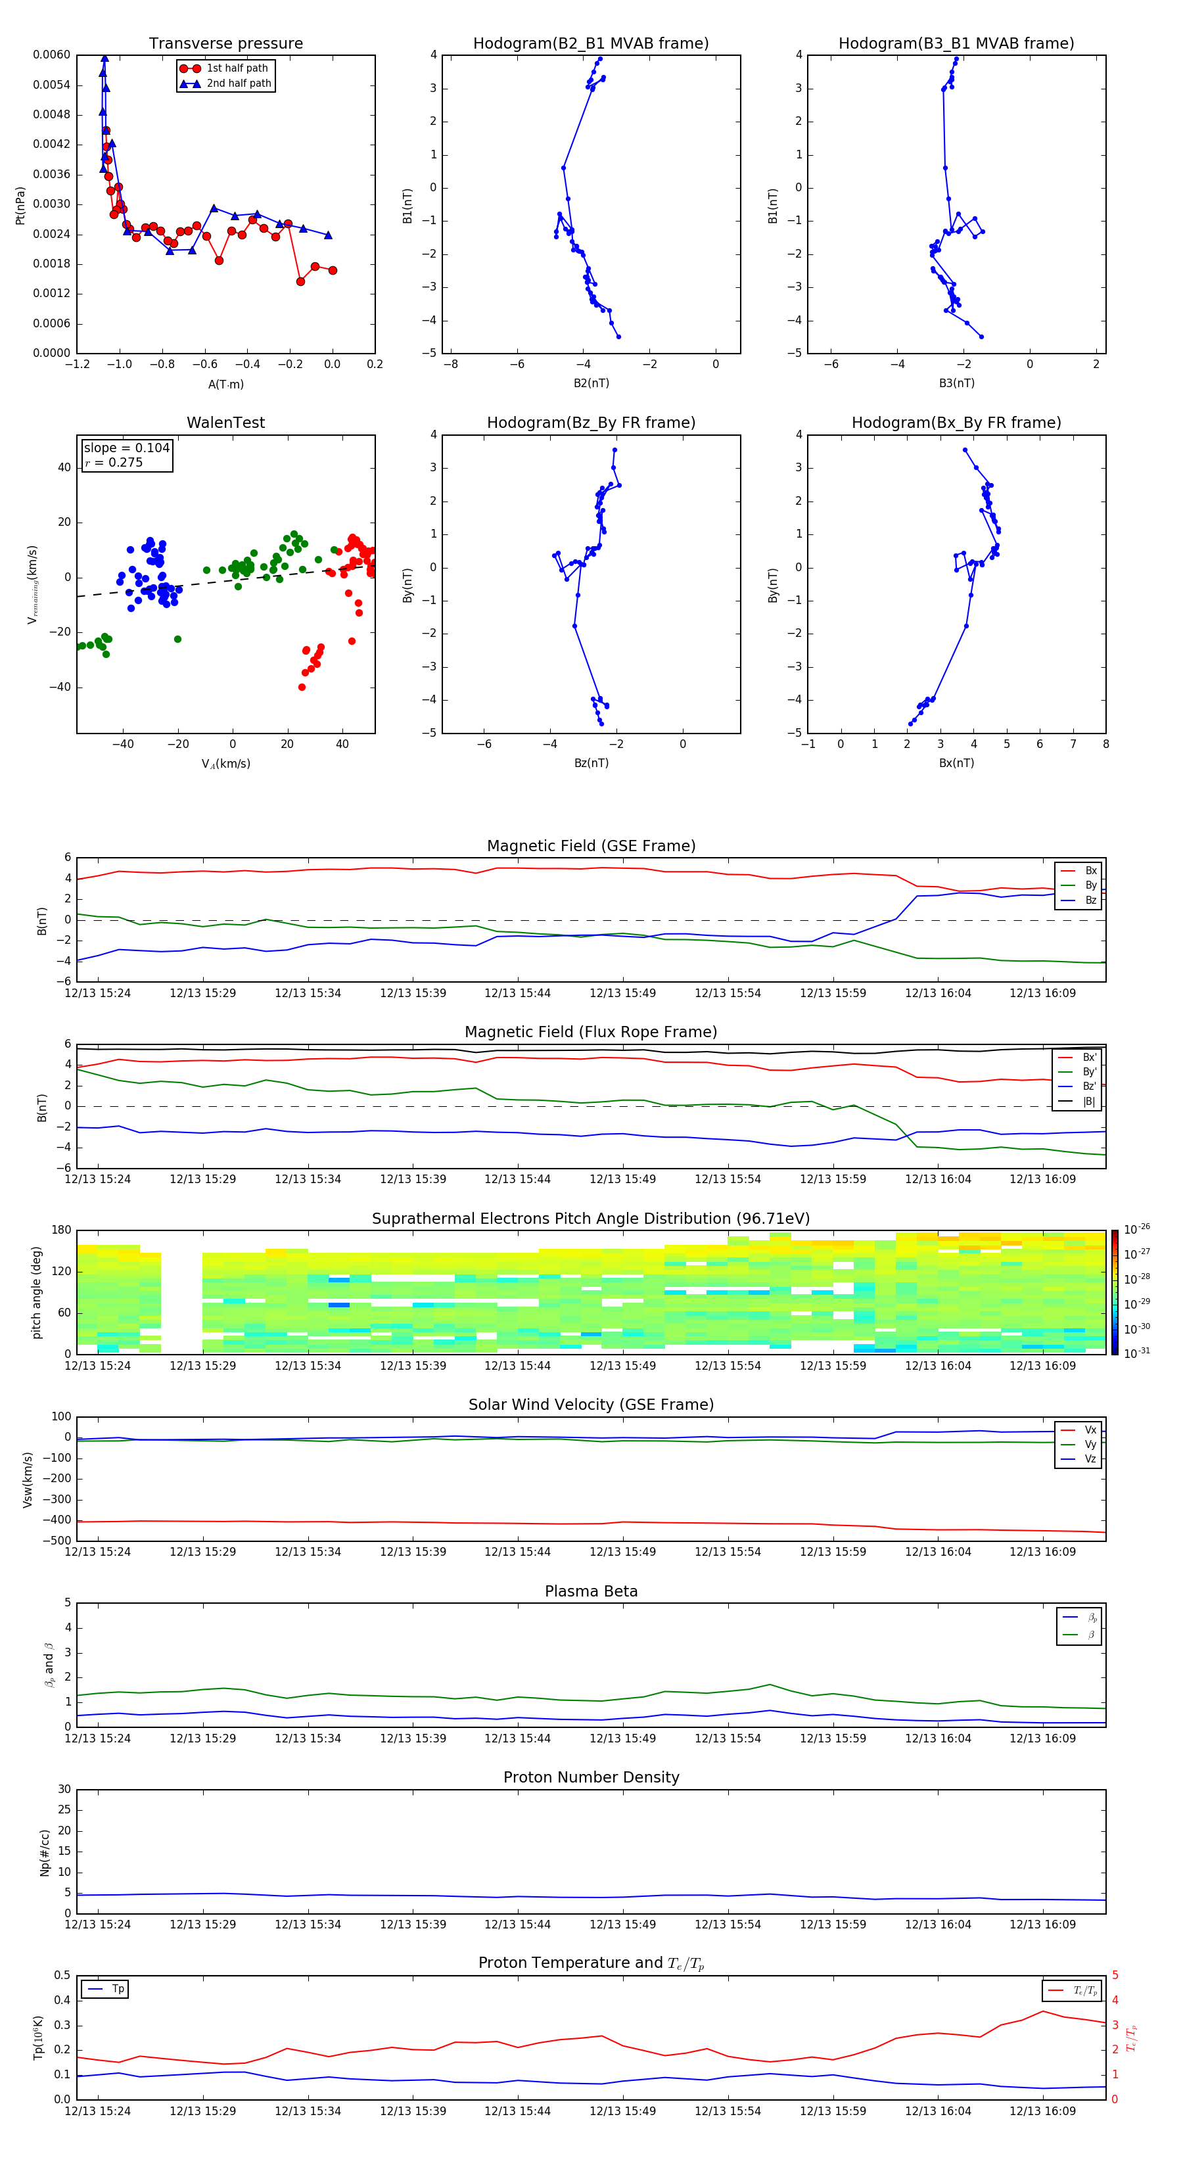Click 'Vx' legend entry in velocity panel
This screenshot has height=2169, width=1183.
pos(1079,1431)
